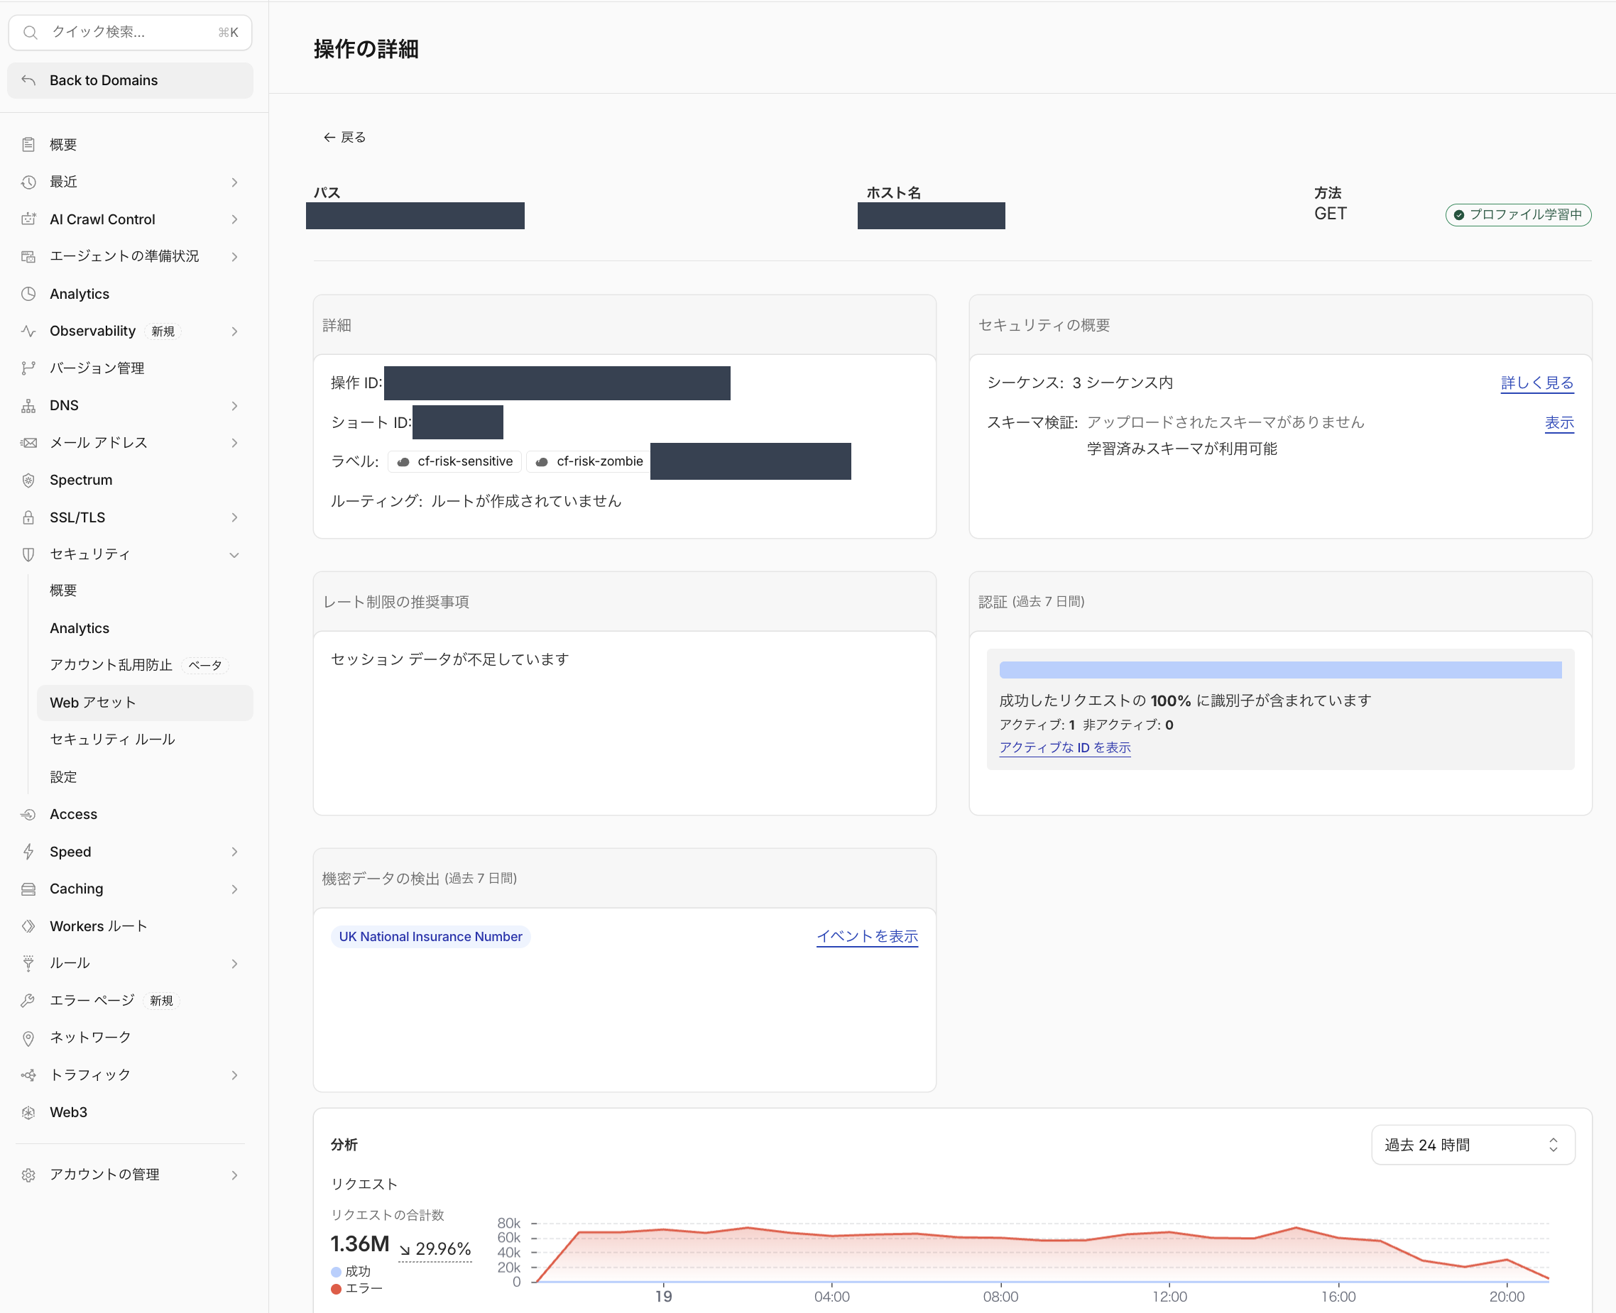The height and width of the screenshot is (1313, 1616).
Task: Click the 詳しく見る sequence link
Action: (1536, 383)
